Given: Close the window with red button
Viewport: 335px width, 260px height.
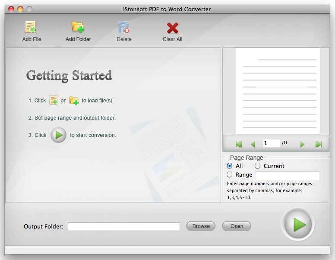Looking at the screenshot, I should pyautogui.click(x=11, y=9).
